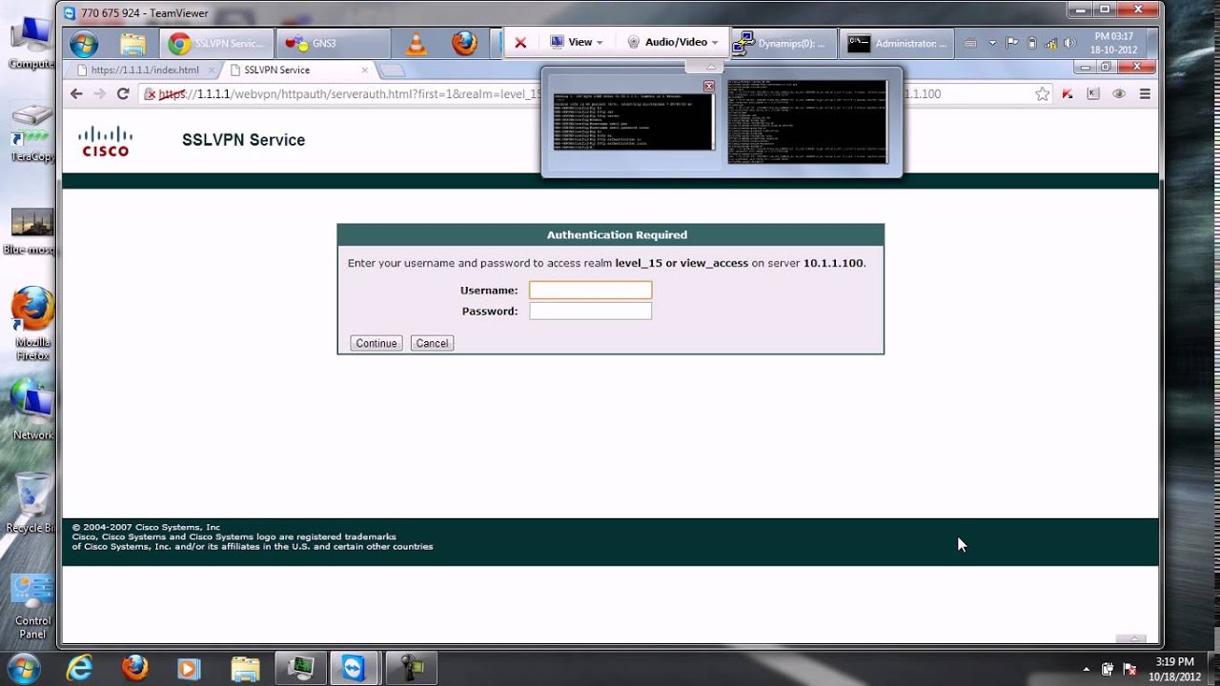
Task: Open Firefox on remote taskbar
Action: point(464,44)
